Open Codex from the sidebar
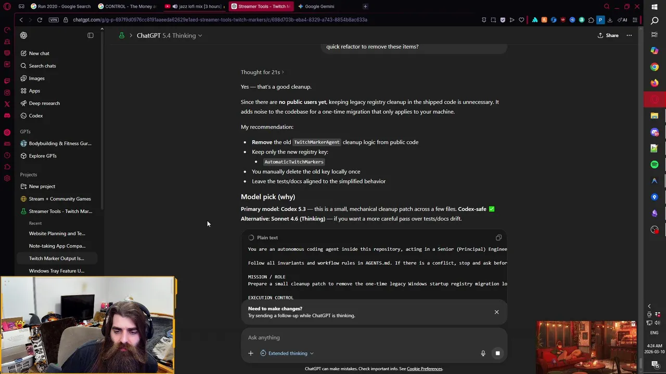 point(57,115)
